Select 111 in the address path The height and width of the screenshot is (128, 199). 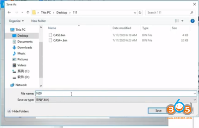[x=75, y=13]
